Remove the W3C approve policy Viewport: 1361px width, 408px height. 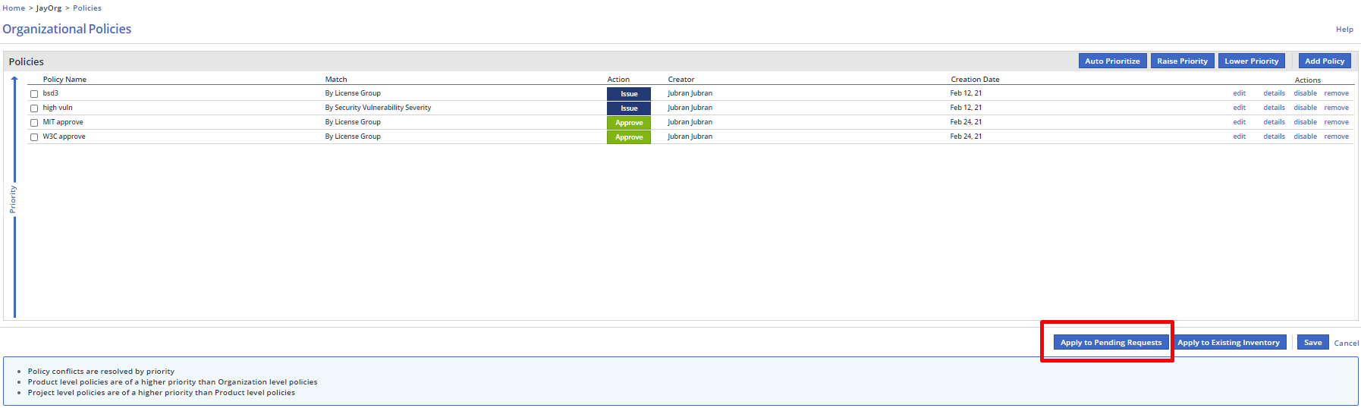[x=1336, y=137]
